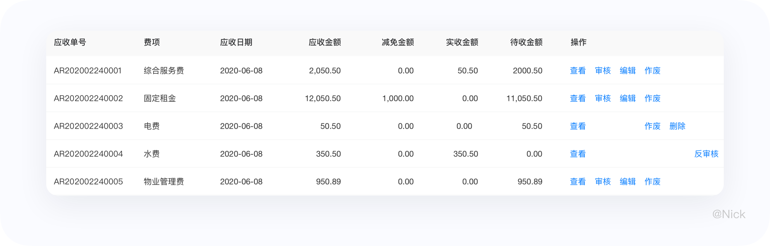This screenshot has height=246, width=770.
Task: Click 删除 for the 电费 row
Action: [x=678, y=126]
